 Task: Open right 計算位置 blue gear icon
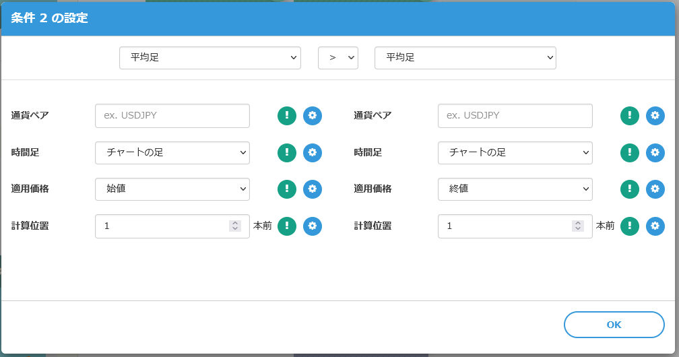tap(655, 226)
